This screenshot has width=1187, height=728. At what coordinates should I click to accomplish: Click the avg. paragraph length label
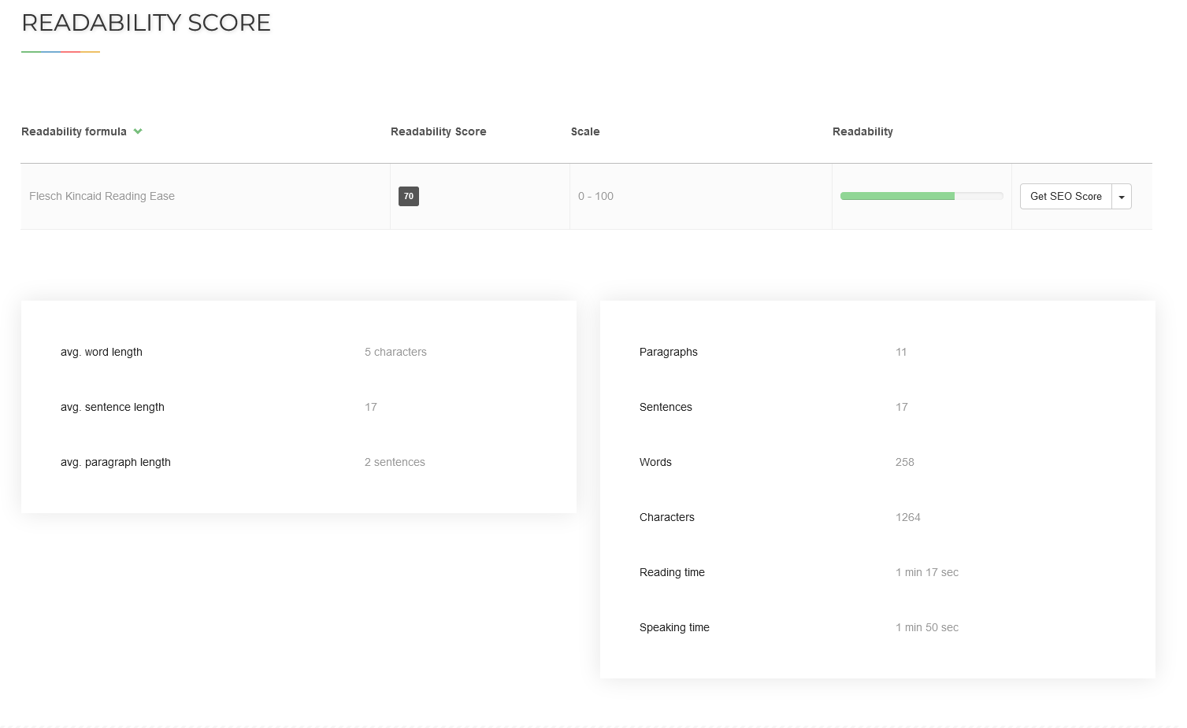point(116,462)
